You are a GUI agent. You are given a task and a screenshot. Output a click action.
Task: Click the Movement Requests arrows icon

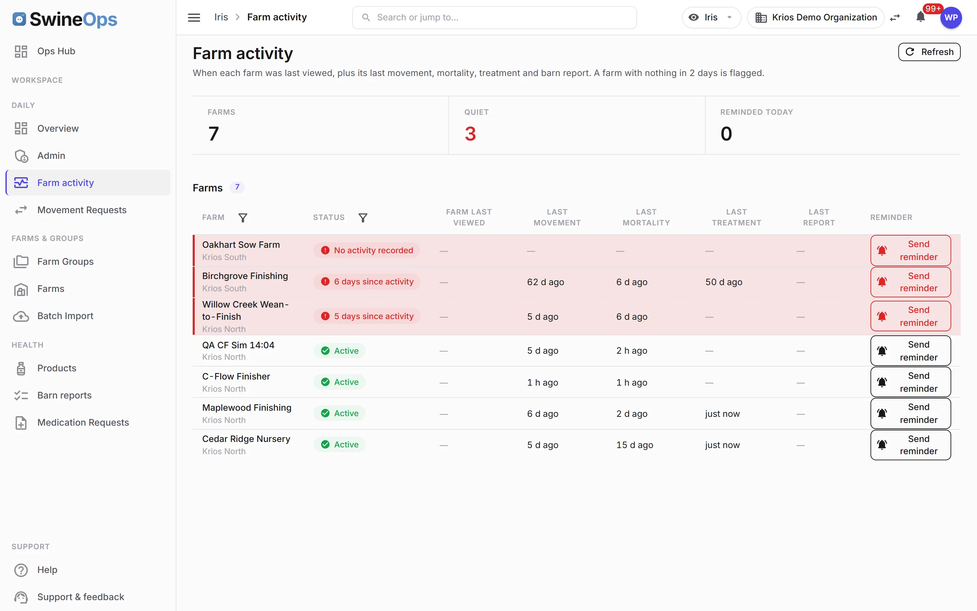coord(21,210)
